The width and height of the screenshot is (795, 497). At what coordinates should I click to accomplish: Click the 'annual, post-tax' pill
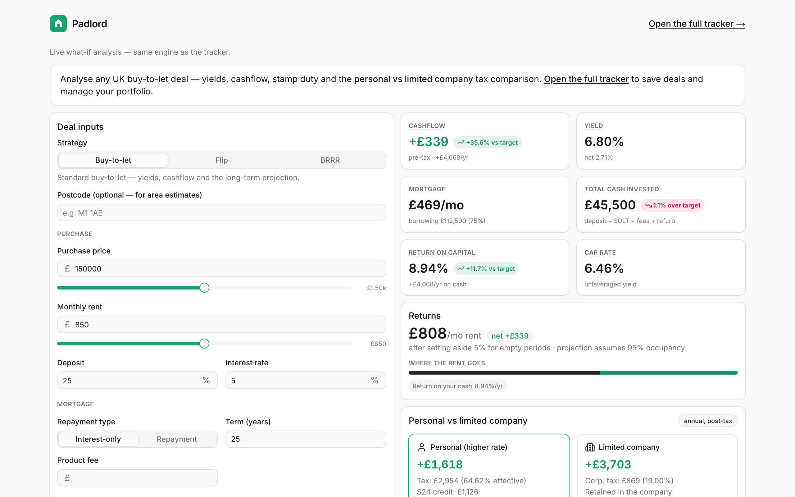pyautogui.click(x=708, y=421)
